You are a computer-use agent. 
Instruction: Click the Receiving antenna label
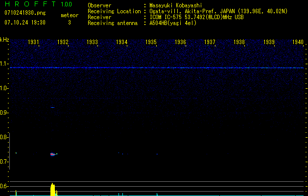coord(113,23)
